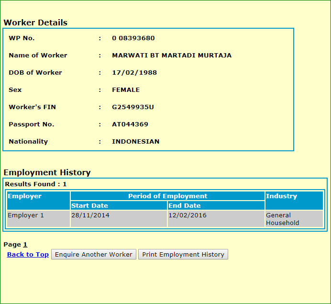Viewport: 331px width, 304px height.
Task: Click the Results Found count text
Action: pos(36,184)
